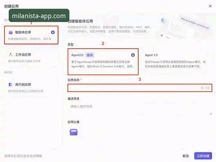
Task: Click the Agent2.0 title label
Action: click(x=77, y=55)
